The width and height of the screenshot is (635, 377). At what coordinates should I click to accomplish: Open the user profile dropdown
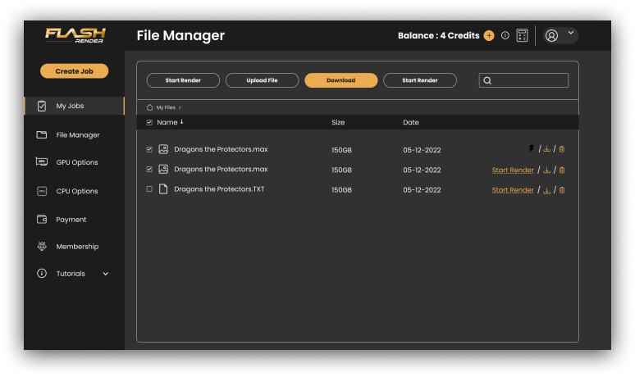click(x=561, y=35)
